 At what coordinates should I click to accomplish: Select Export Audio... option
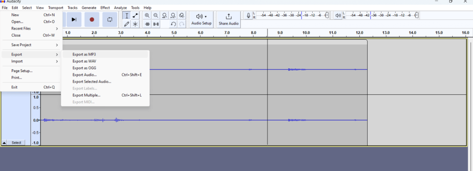105,75
